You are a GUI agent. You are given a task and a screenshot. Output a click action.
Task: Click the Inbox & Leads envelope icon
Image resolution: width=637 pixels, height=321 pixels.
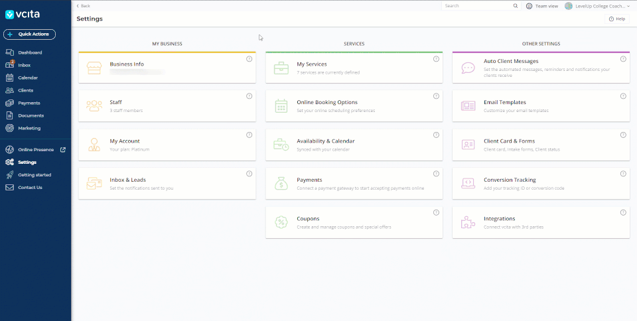[94, 184]
